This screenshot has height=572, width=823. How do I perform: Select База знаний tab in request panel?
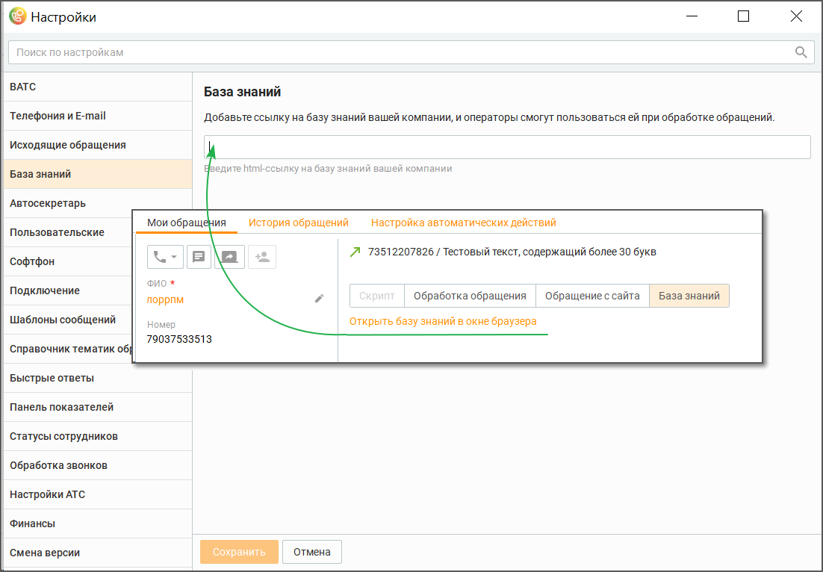pos(689,296)
